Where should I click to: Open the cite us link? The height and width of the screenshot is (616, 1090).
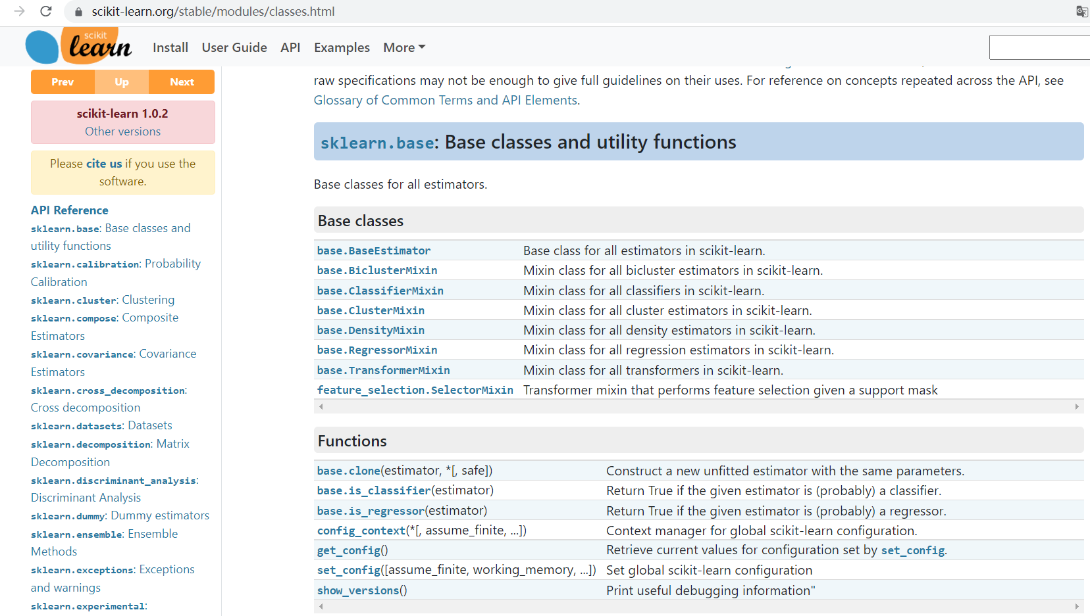[104, 164]
